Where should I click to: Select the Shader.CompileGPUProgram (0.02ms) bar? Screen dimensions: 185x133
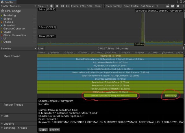tap(110, 95)
